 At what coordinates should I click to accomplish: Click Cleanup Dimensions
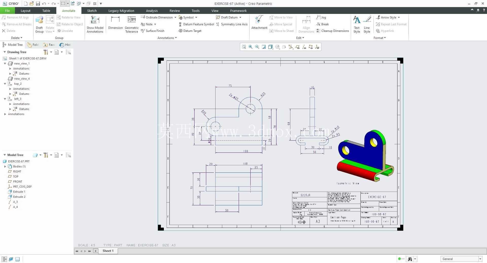click(x=333, y=31)
